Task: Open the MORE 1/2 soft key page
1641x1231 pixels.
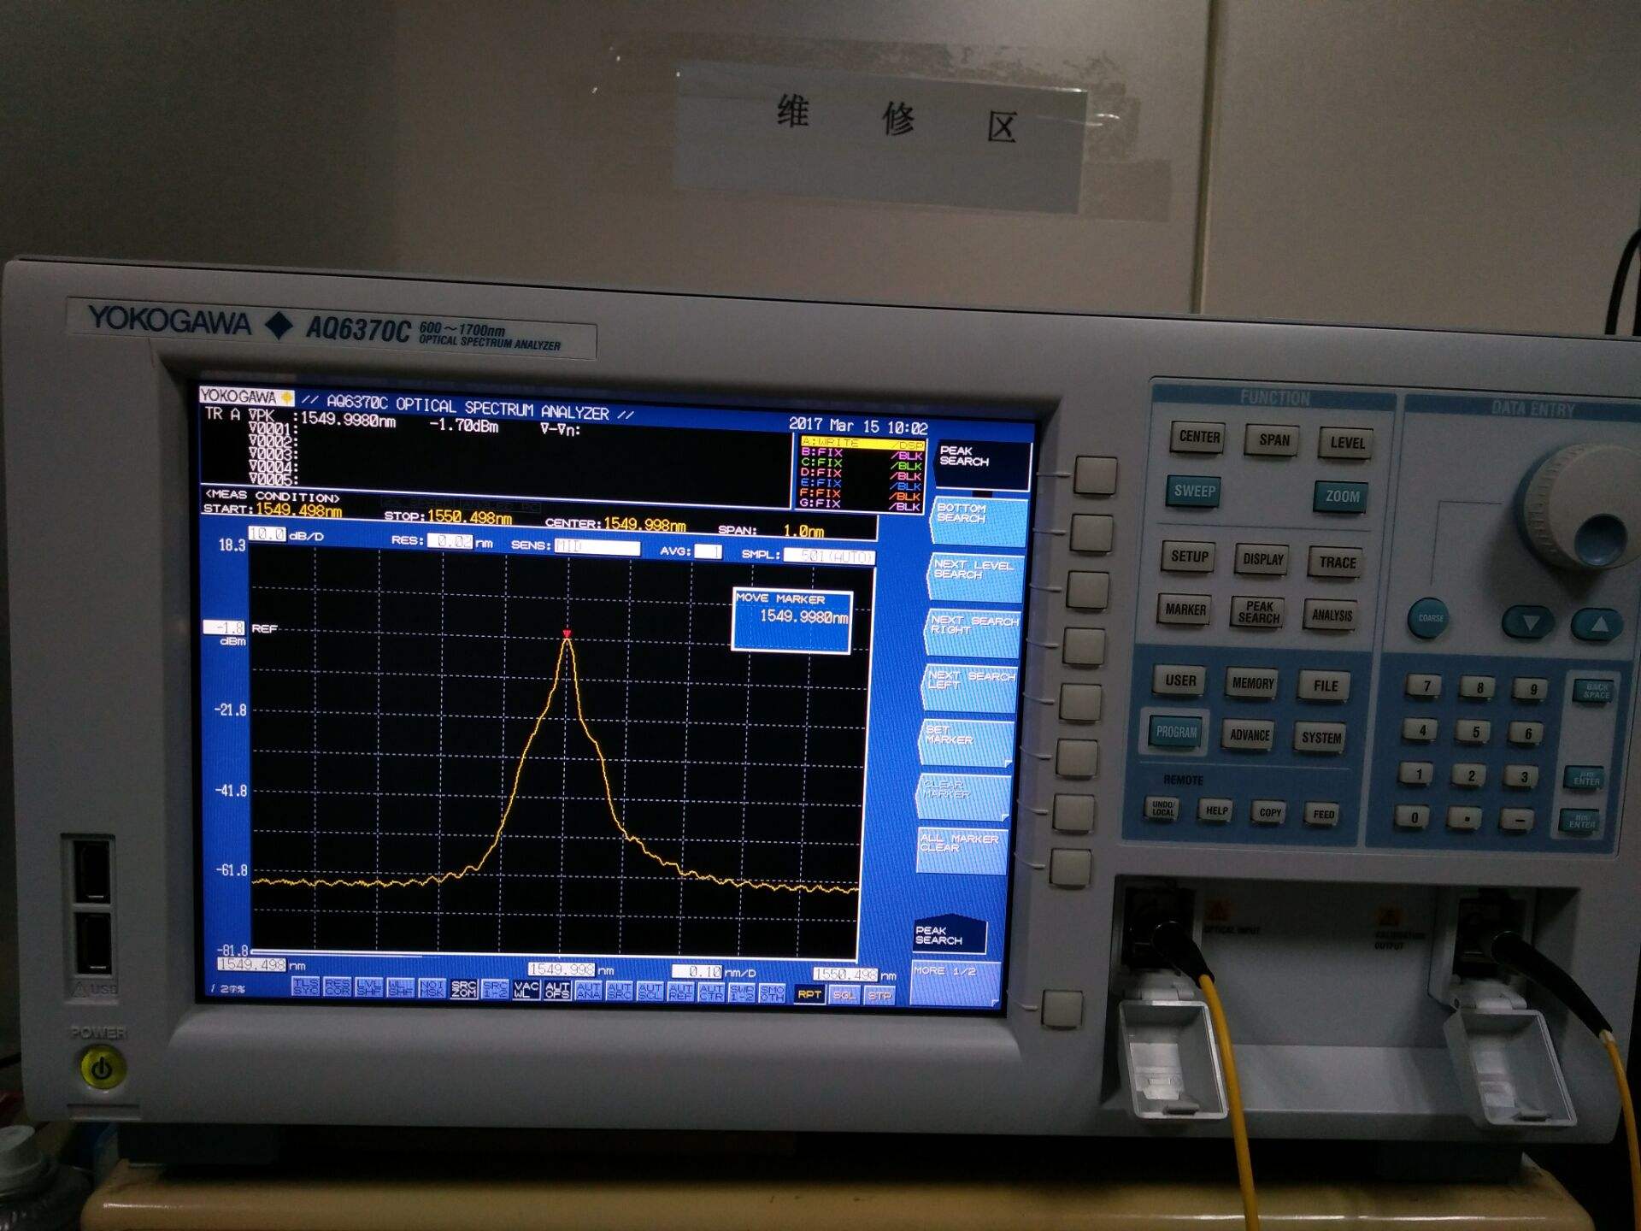Action: point(955,984)
